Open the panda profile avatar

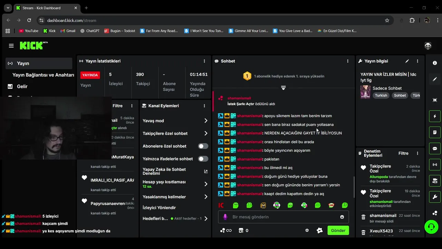428,46
